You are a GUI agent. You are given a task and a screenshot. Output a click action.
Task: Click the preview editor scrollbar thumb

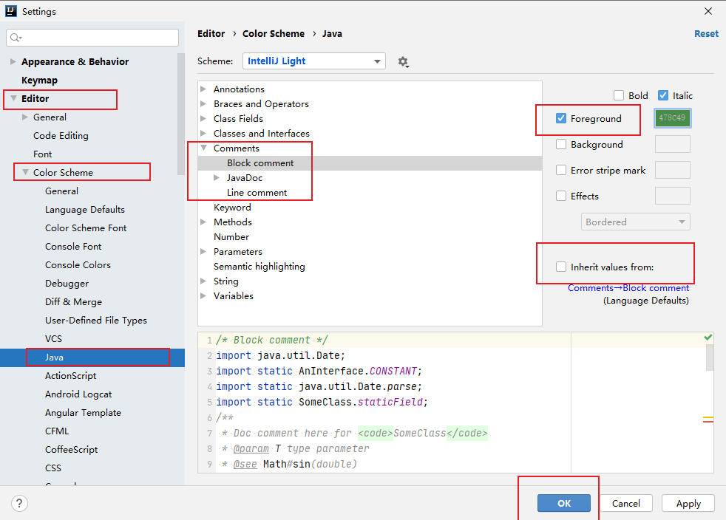tap(709, 357)
